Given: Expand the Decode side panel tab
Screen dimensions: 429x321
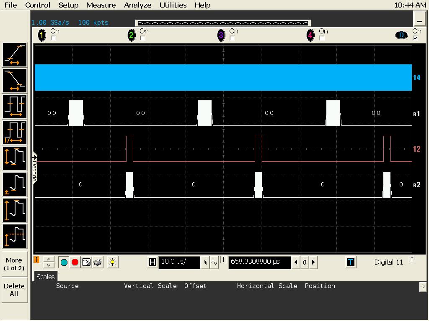Looking at the screenshot, I should 35,168.
